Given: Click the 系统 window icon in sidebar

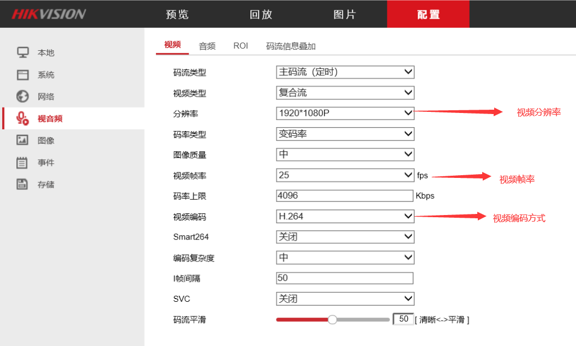Looking at the screenshot, I should click(23, 75).
